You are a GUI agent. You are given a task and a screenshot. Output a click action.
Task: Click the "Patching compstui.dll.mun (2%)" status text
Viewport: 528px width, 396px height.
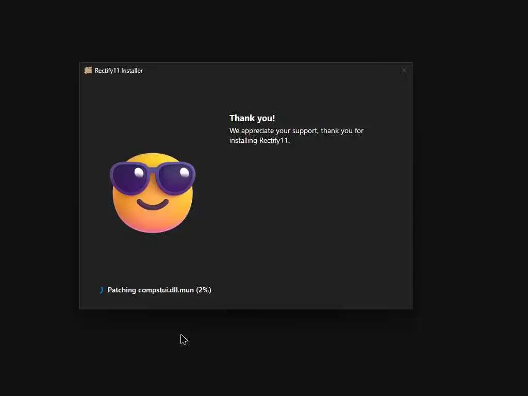159,290
